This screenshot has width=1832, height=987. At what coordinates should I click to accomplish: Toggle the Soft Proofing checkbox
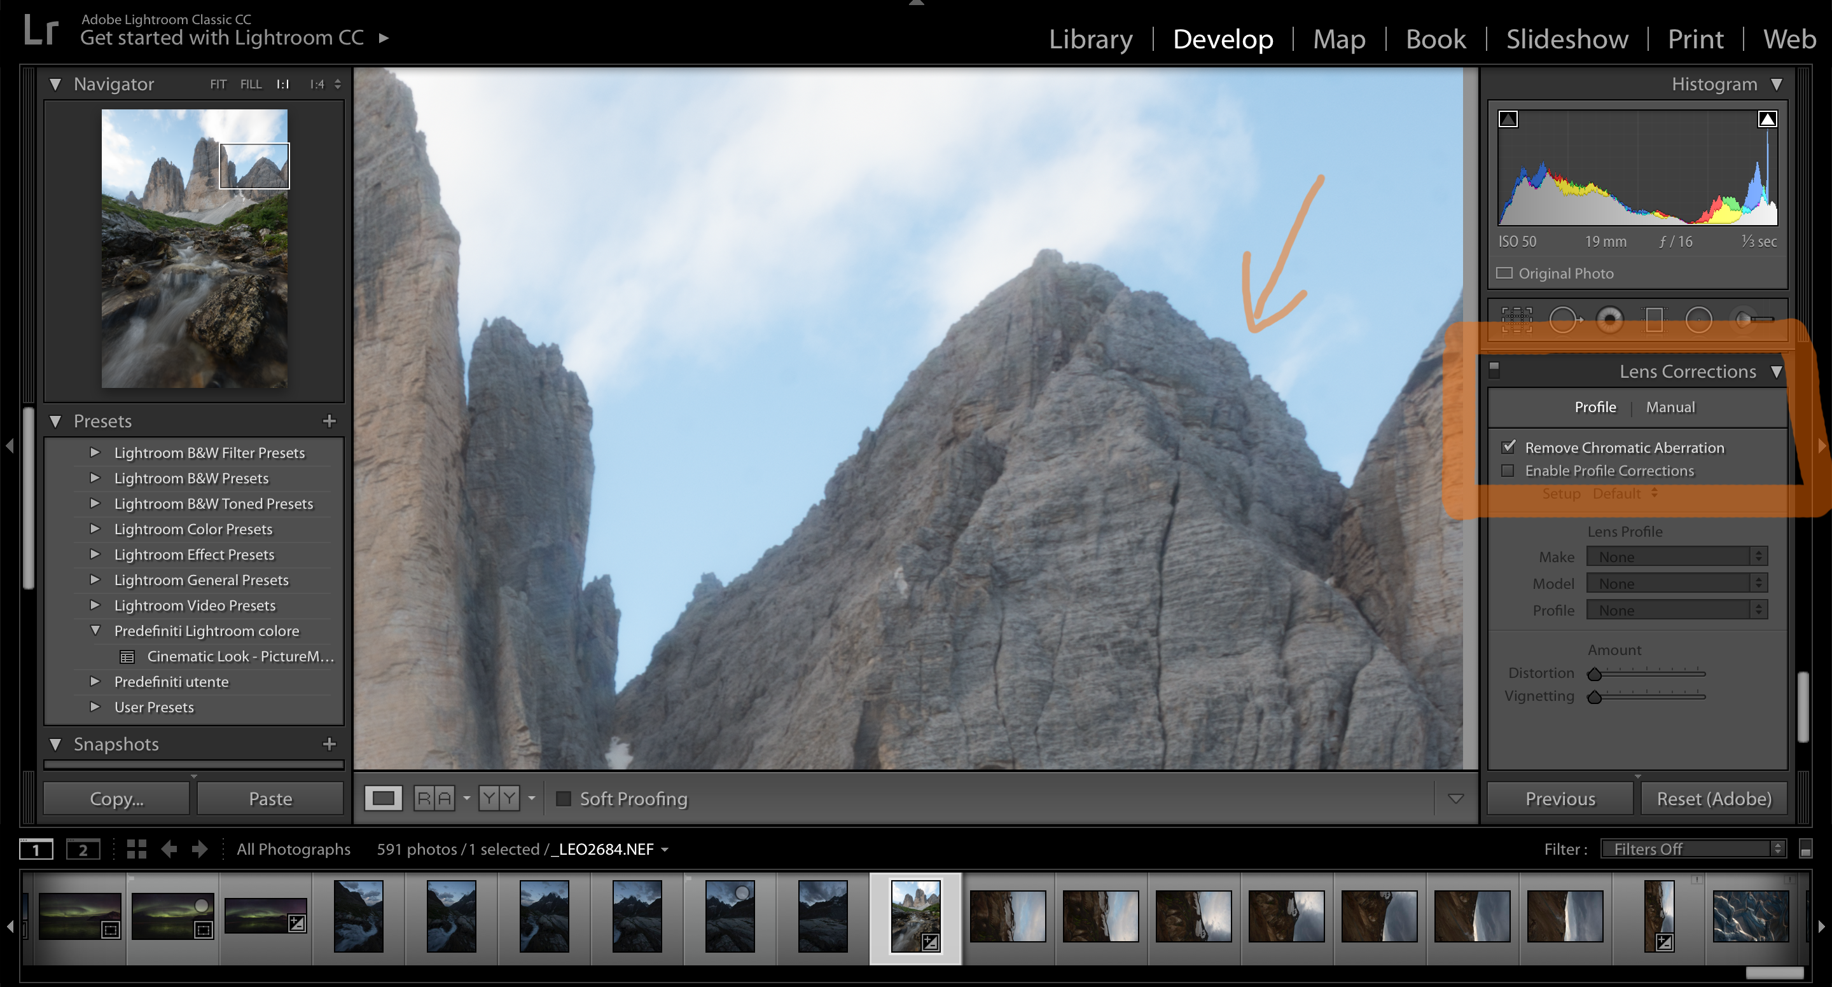[564, 799]
